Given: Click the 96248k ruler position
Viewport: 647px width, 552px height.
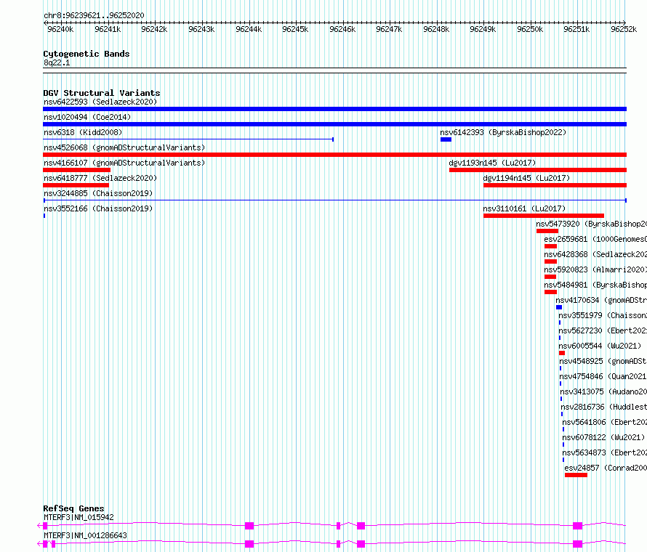Looking at the screenshot, I should click(437, 29).
